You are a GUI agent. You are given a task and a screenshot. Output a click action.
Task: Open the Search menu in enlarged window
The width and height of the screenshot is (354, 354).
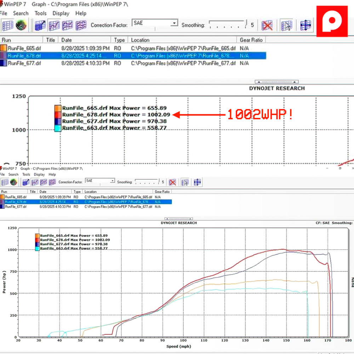[x=21, y=13]
